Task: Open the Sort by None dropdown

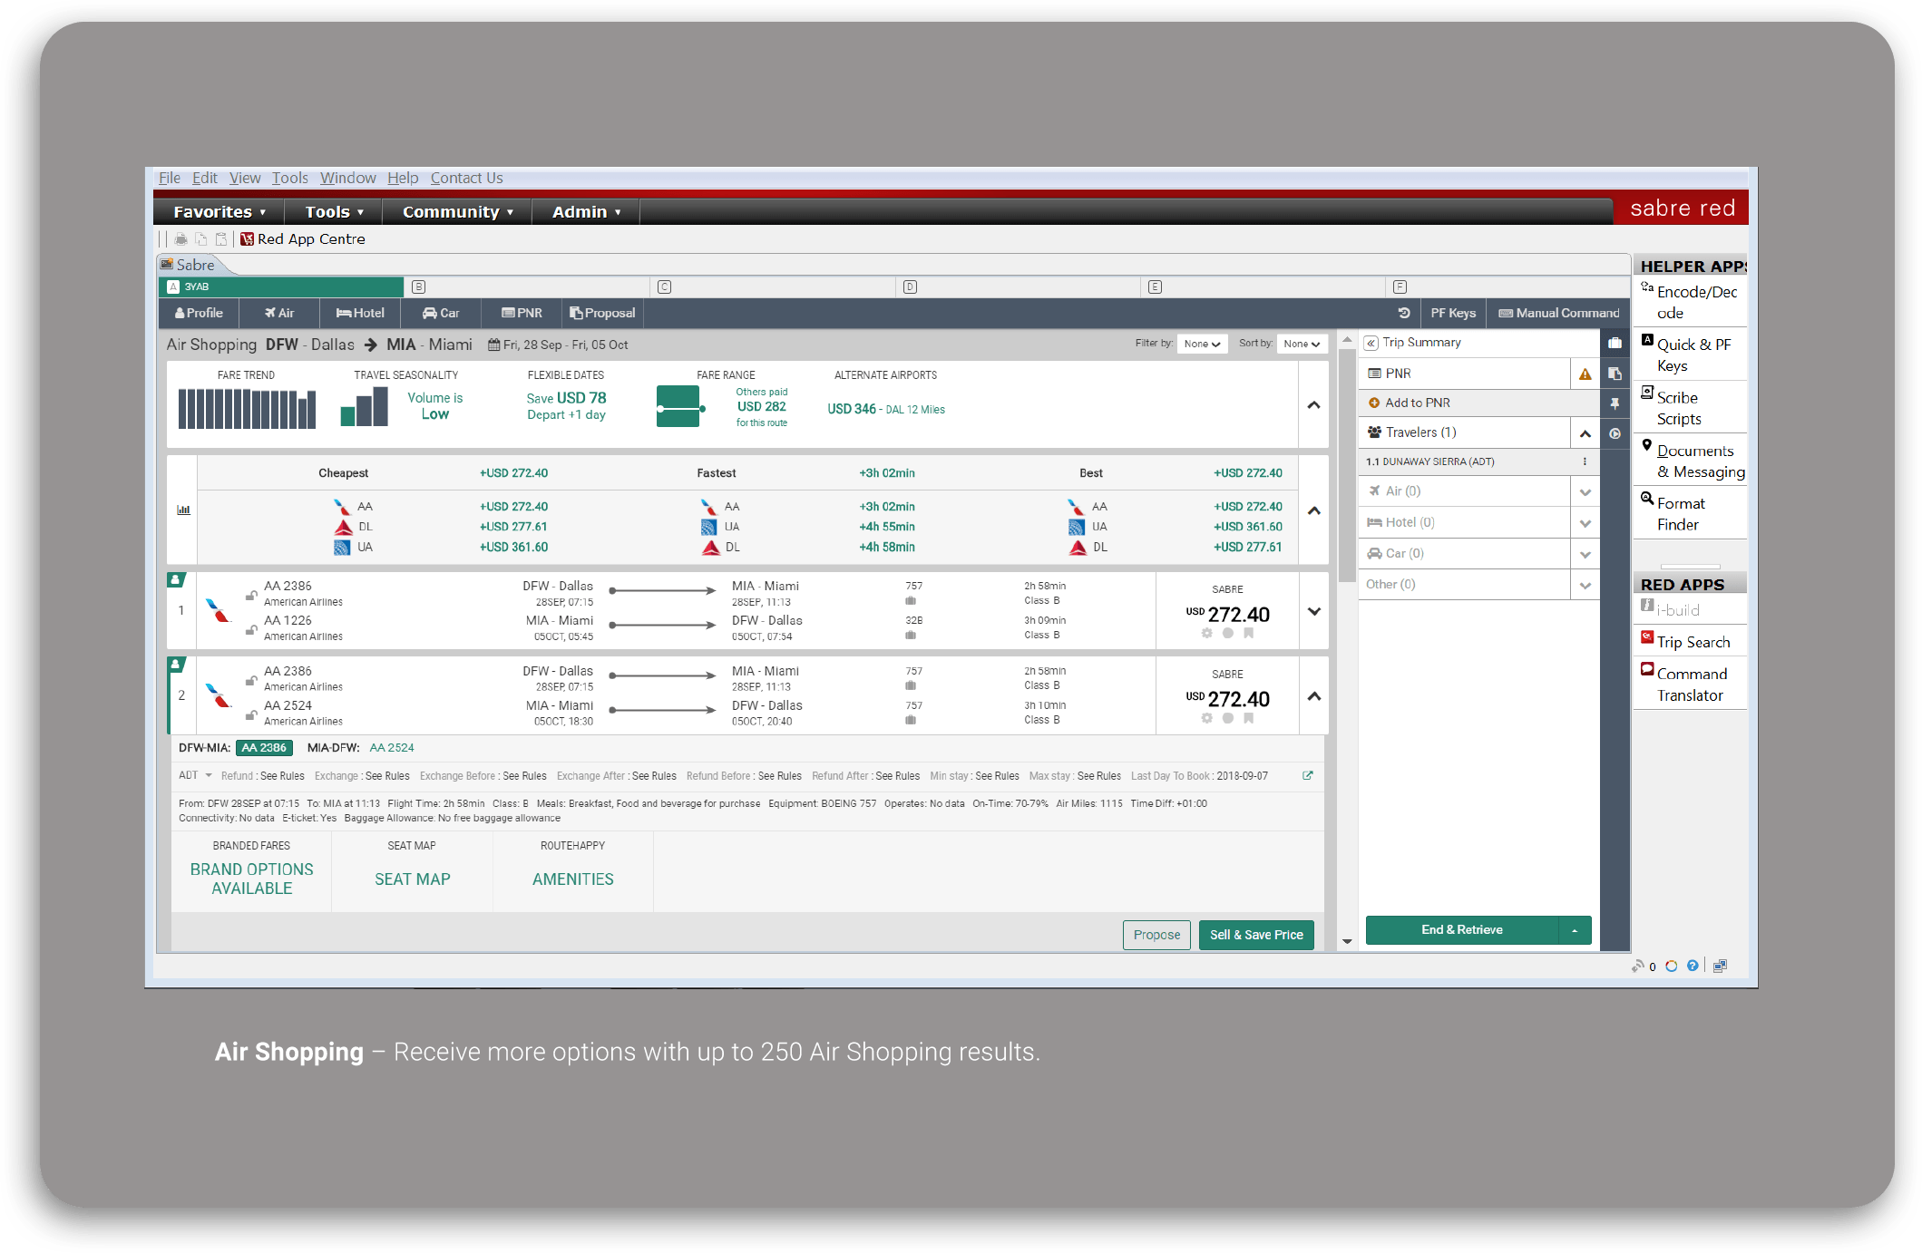Action: pyautogui.click(x=1302, y=344)
